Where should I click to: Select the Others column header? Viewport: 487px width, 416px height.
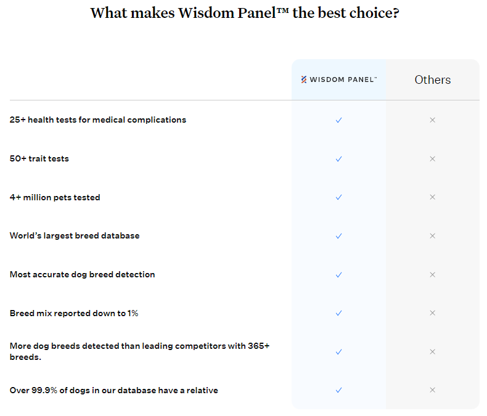point(432,80)
